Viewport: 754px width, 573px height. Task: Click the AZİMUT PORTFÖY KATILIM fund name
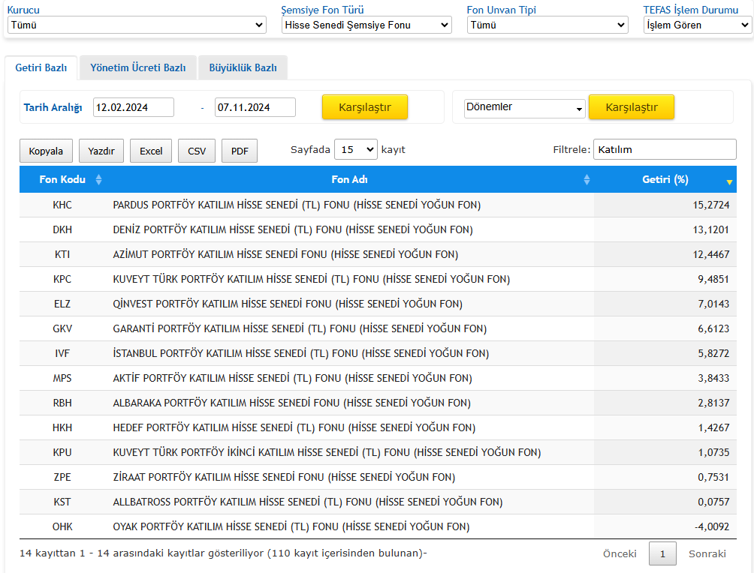point(285,254)
